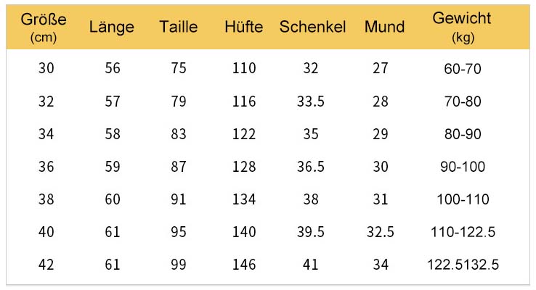Screen dimensions: 536x290
Task: Select the weight cell 110-122.5
Action: coord(463,232)
